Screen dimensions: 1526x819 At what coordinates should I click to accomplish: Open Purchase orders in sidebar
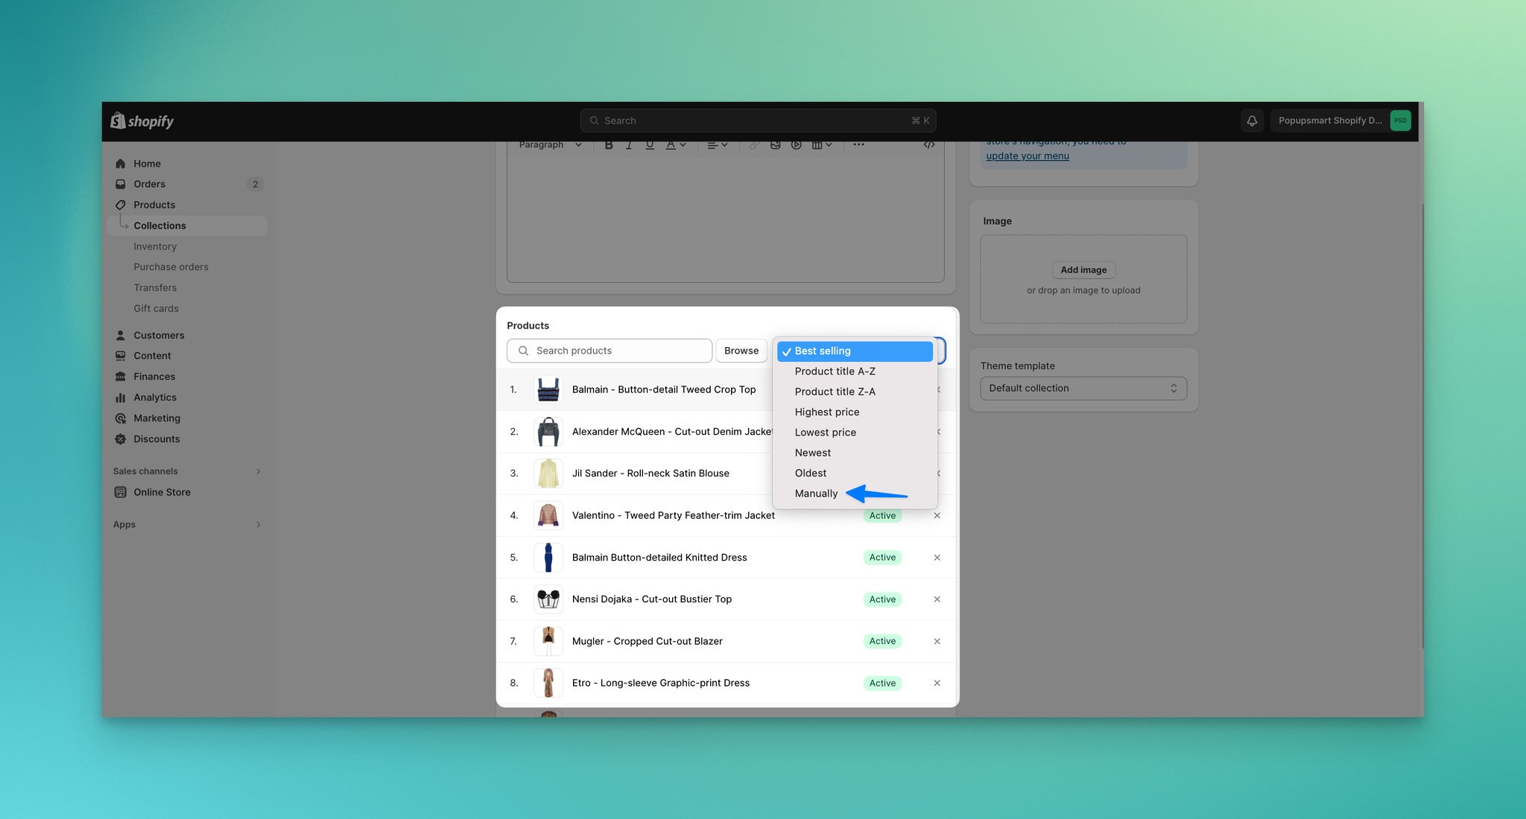(171, 267)
